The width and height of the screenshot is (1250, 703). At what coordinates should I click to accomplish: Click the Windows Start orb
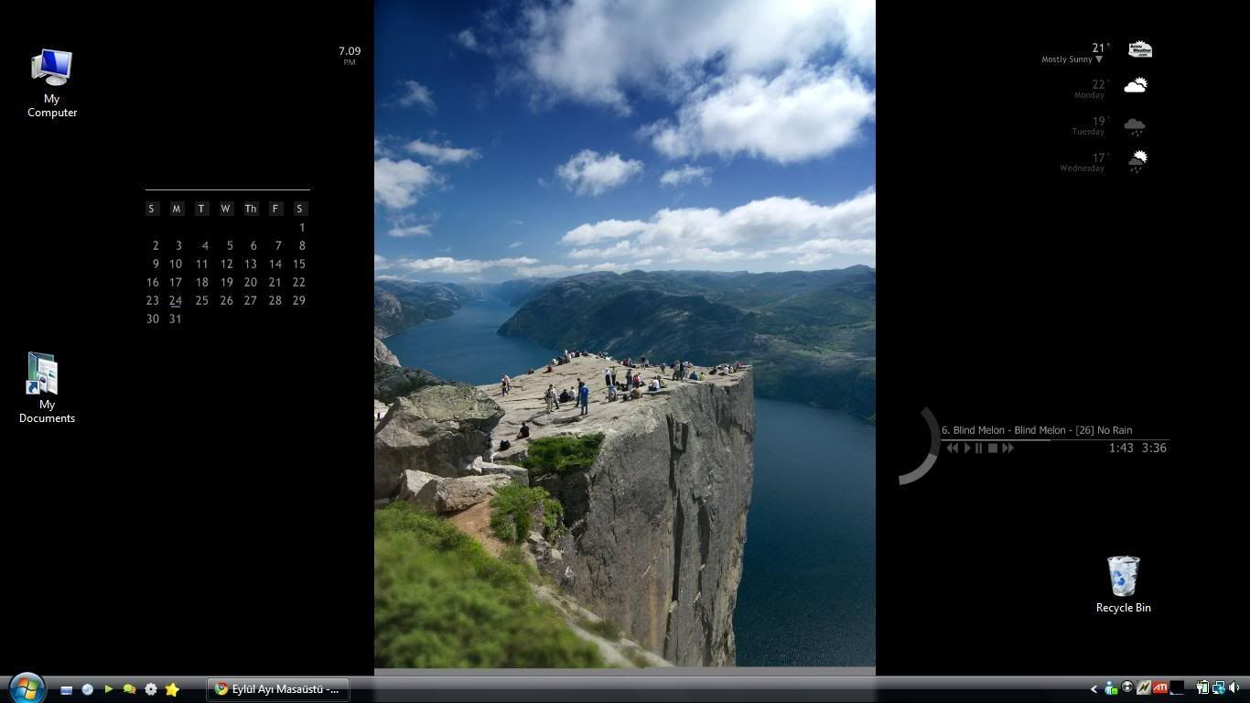click(x=26, y=688)
